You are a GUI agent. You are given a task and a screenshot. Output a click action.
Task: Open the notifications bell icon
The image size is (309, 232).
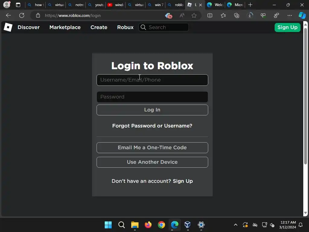(301, 225)
